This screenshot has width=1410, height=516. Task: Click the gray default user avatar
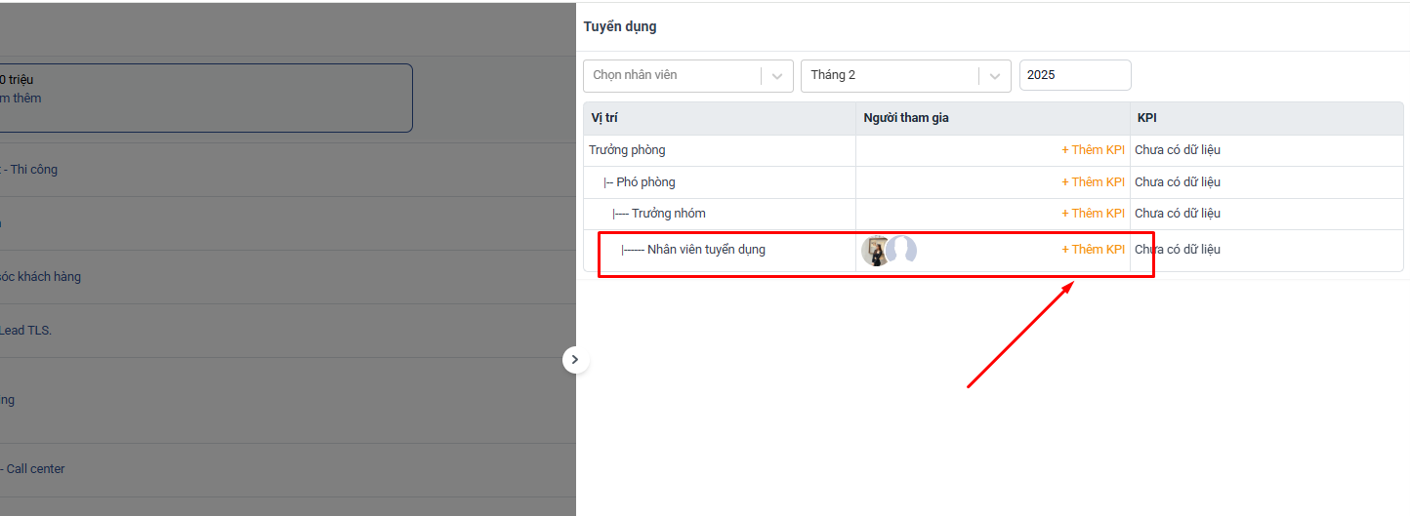coord(902,251)
